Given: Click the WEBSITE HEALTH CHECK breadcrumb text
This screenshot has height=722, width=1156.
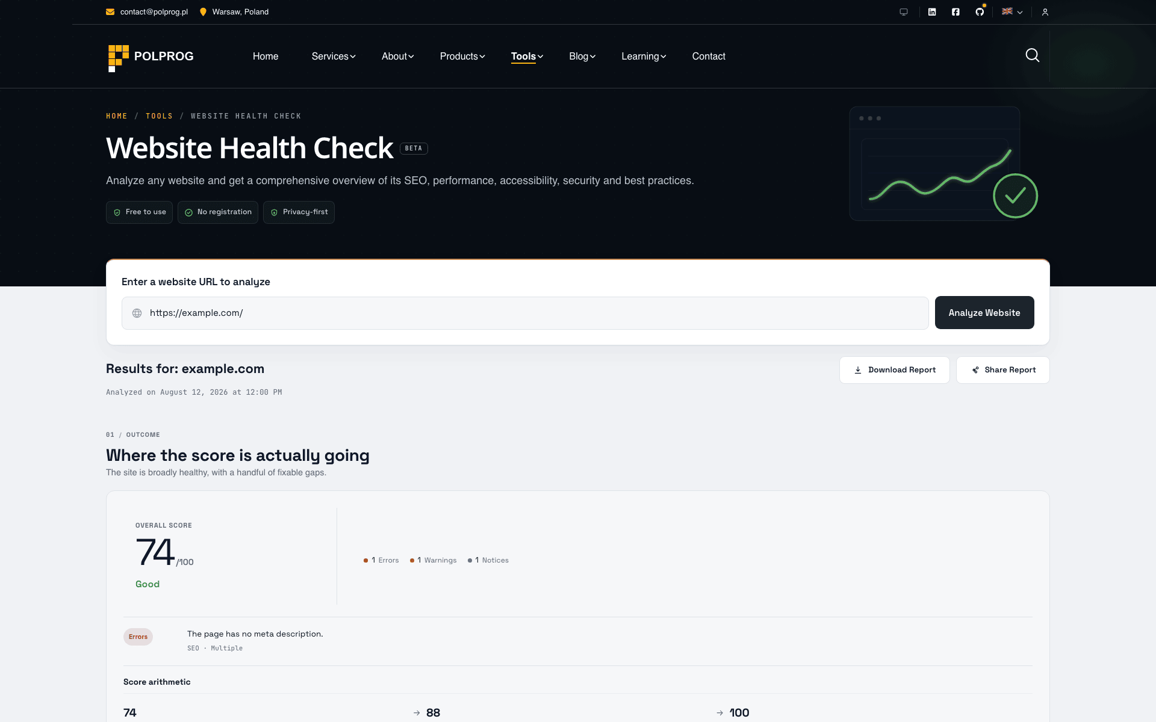Looking at the screenshot, I should [246, 116].
